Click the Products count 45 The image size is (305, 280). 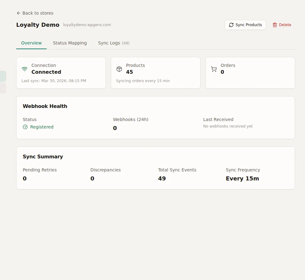[129, 72]
